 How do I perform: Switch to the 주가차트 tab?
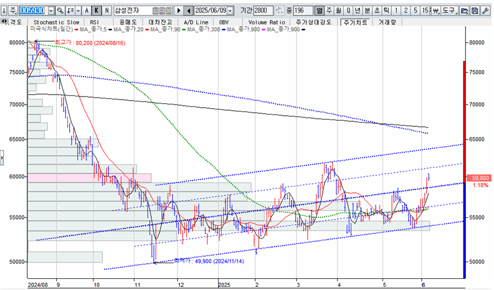[x=355, y=22]
